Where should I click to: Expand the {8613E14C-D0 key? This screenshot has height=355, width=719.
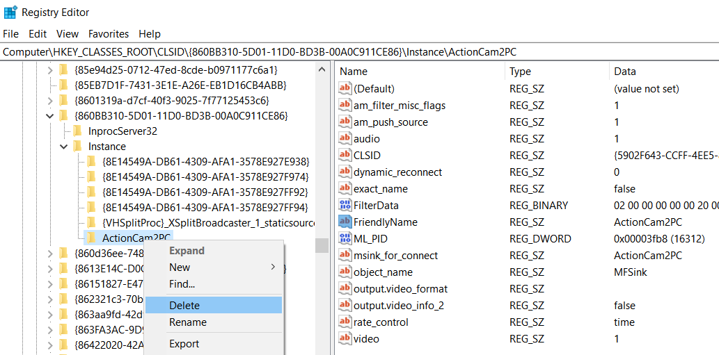(x=50, y=268)
